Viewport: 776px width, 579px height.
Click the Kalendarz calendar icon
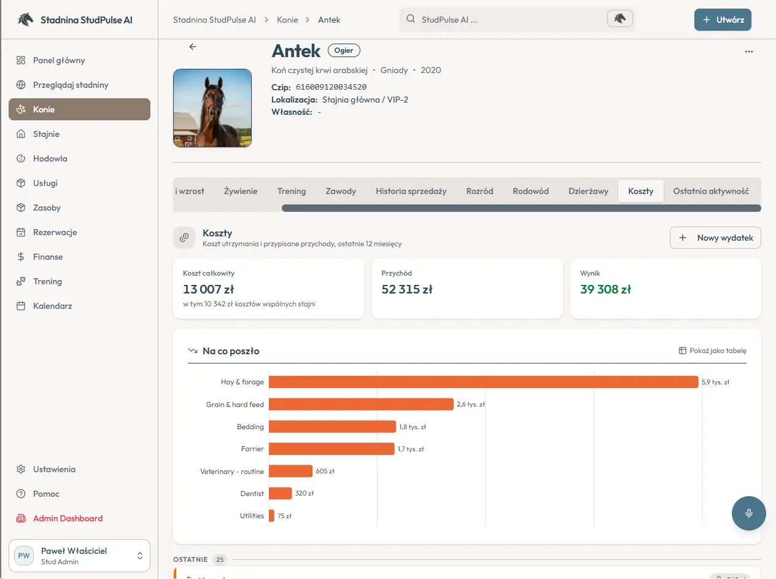click(x=21, y=306)
